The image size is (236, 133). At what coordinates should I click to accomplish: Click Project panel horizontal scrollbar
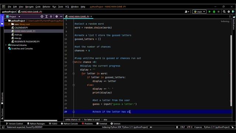tap(31, 120)
